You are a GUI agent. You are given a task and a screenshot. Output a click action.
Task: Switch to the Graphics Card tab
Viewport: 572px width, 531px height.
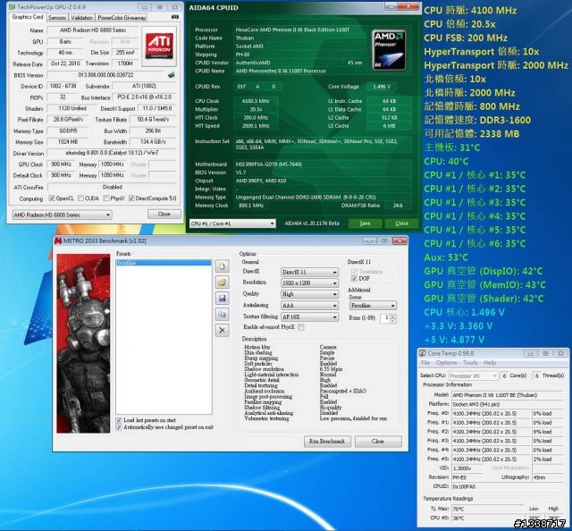[28, 17]
